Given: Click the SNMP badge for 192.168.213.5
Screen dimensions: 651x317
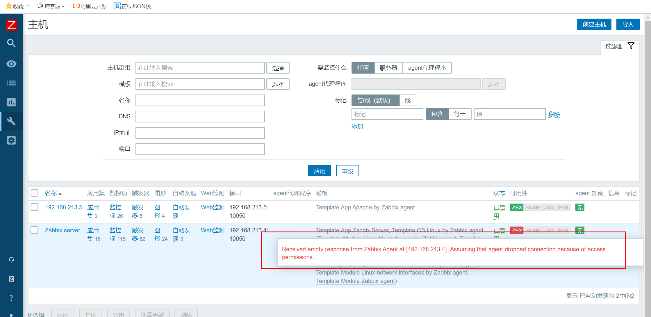Looking at the screenshot, I should [533, 208].
